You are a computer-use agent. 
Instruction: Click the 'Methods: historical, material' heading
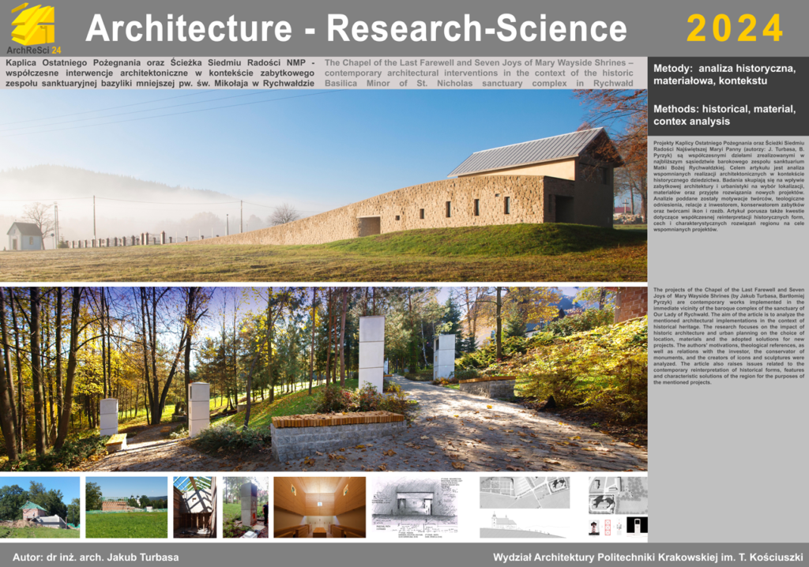click(724, 115)
